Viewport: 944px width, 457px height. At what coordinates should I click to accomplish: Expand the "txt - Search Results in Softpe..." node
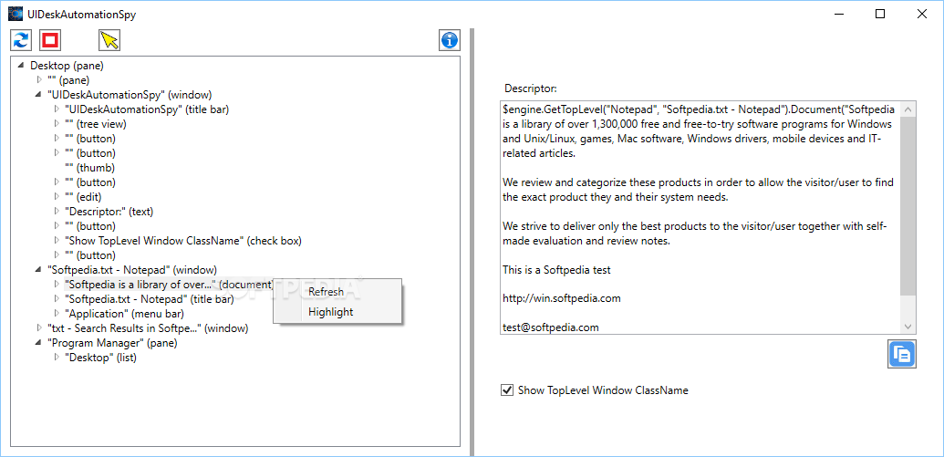39,328
